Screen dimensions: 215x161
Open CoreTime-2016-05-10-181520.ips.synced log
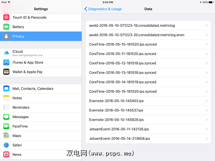(x=148, y=44)
